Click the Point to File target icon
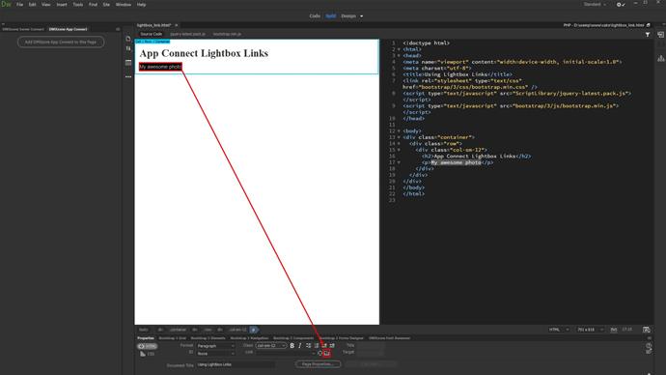Screen dimensions: 666x375 click(319, 353)
